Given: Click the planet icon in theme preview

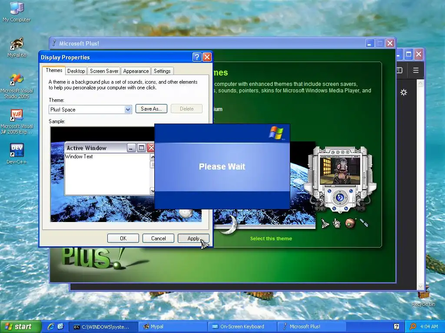Looking at the screenshot, I should (x=351, y=223).
